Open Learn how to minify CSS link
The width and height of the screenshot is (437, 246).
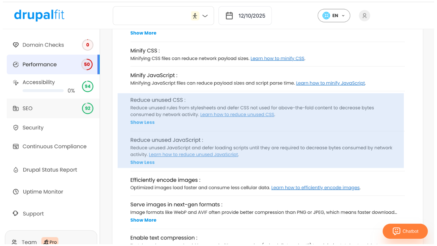point(277,58)
